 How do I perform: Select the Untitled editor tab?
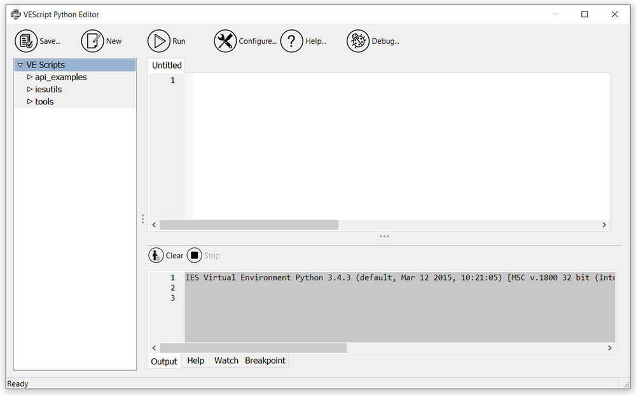click(x=166, y=65)
